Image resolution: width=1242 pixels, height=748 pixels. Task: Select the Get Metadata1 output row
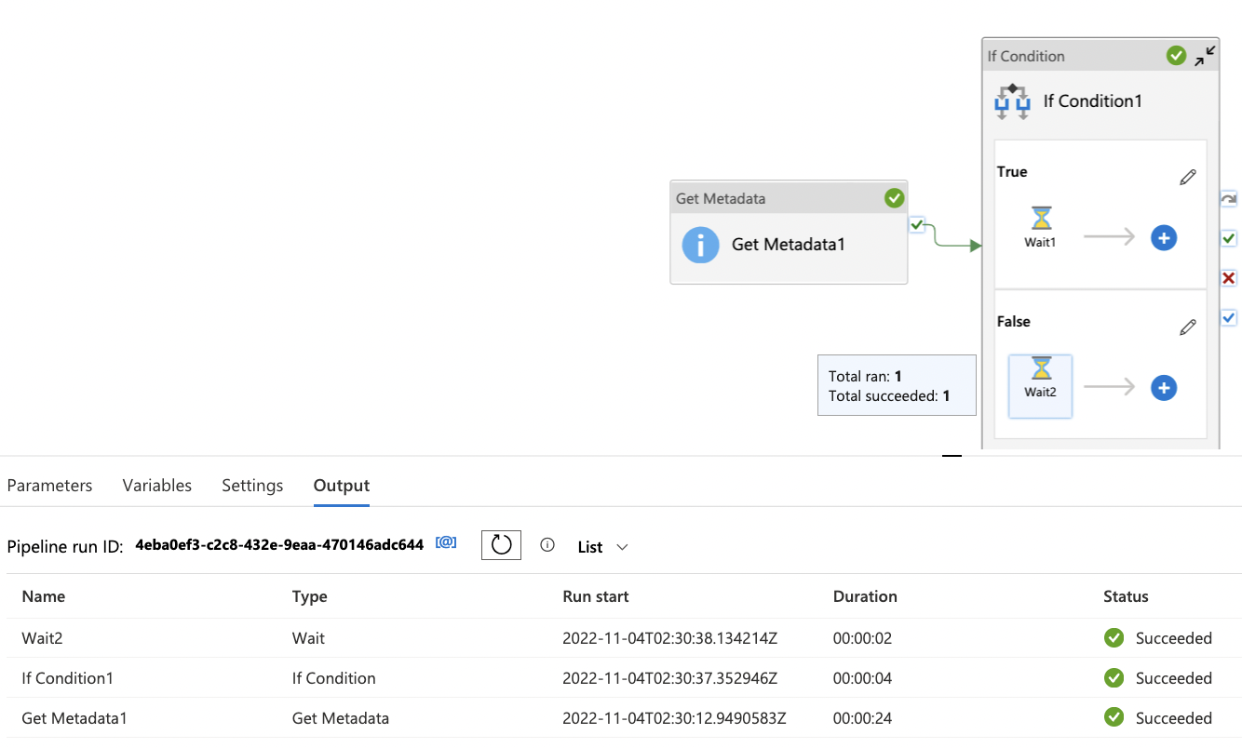point(74,718)
